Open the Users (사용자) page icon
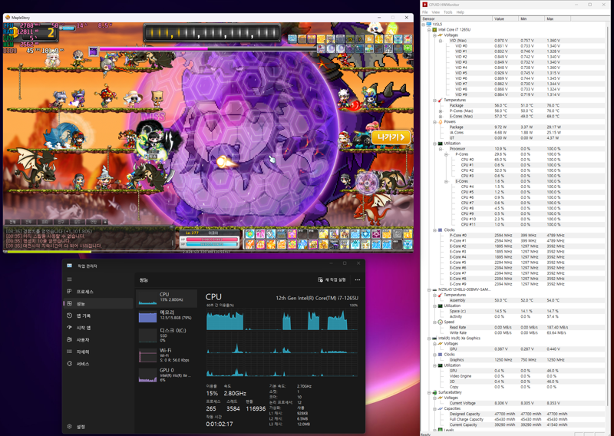 (69, 339)
